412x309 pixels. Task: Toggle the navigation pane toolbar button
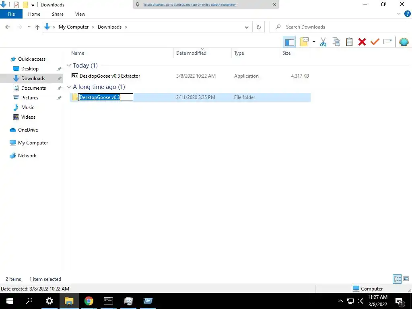289,42
